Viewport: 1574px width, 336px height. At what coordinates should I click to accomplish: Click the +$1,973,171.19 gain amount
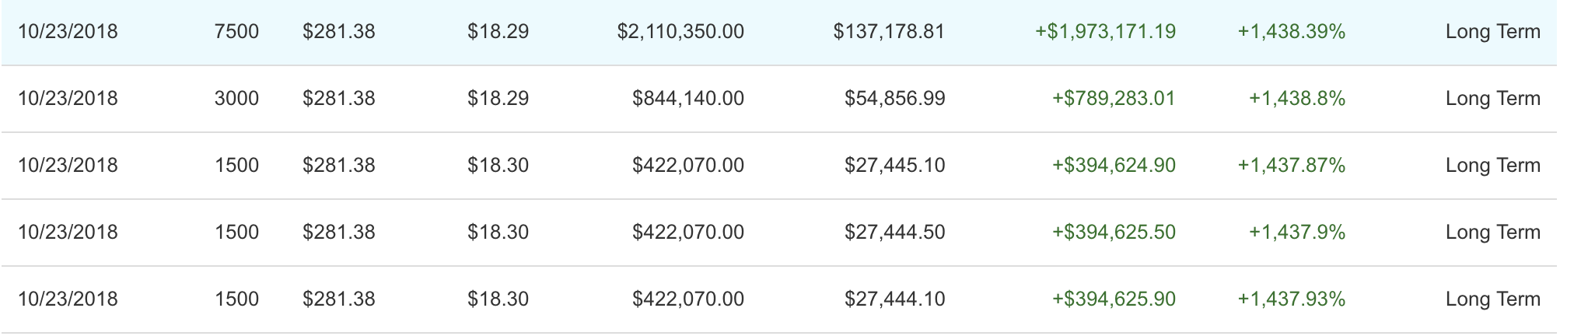[1105, 32]
